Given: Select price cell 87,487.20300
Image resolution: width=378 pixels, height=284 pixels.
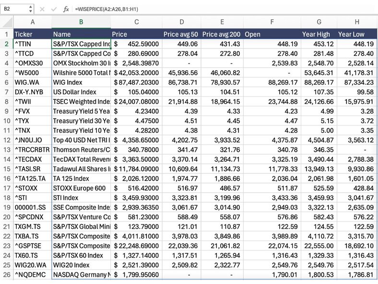Looking at the screenshot, I should pyautogui.click(x=136, y=82).
